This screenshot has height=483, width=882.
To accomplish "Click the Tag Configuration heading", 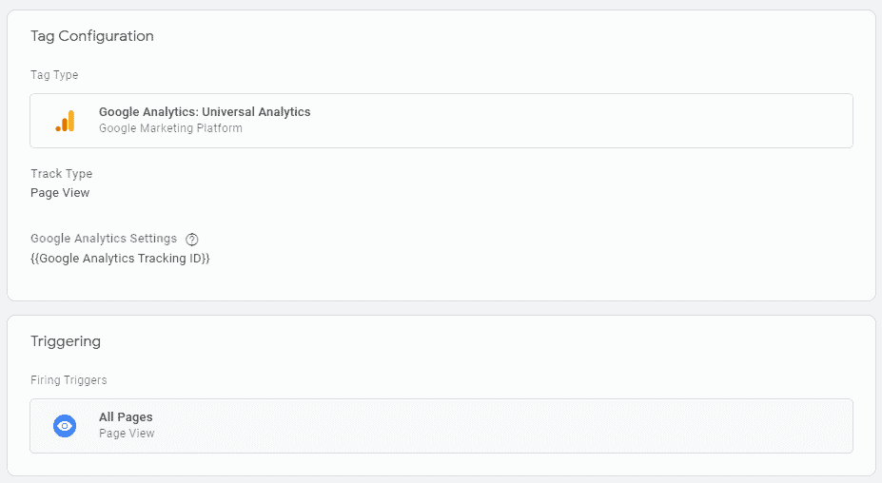I will coord(92,36).
